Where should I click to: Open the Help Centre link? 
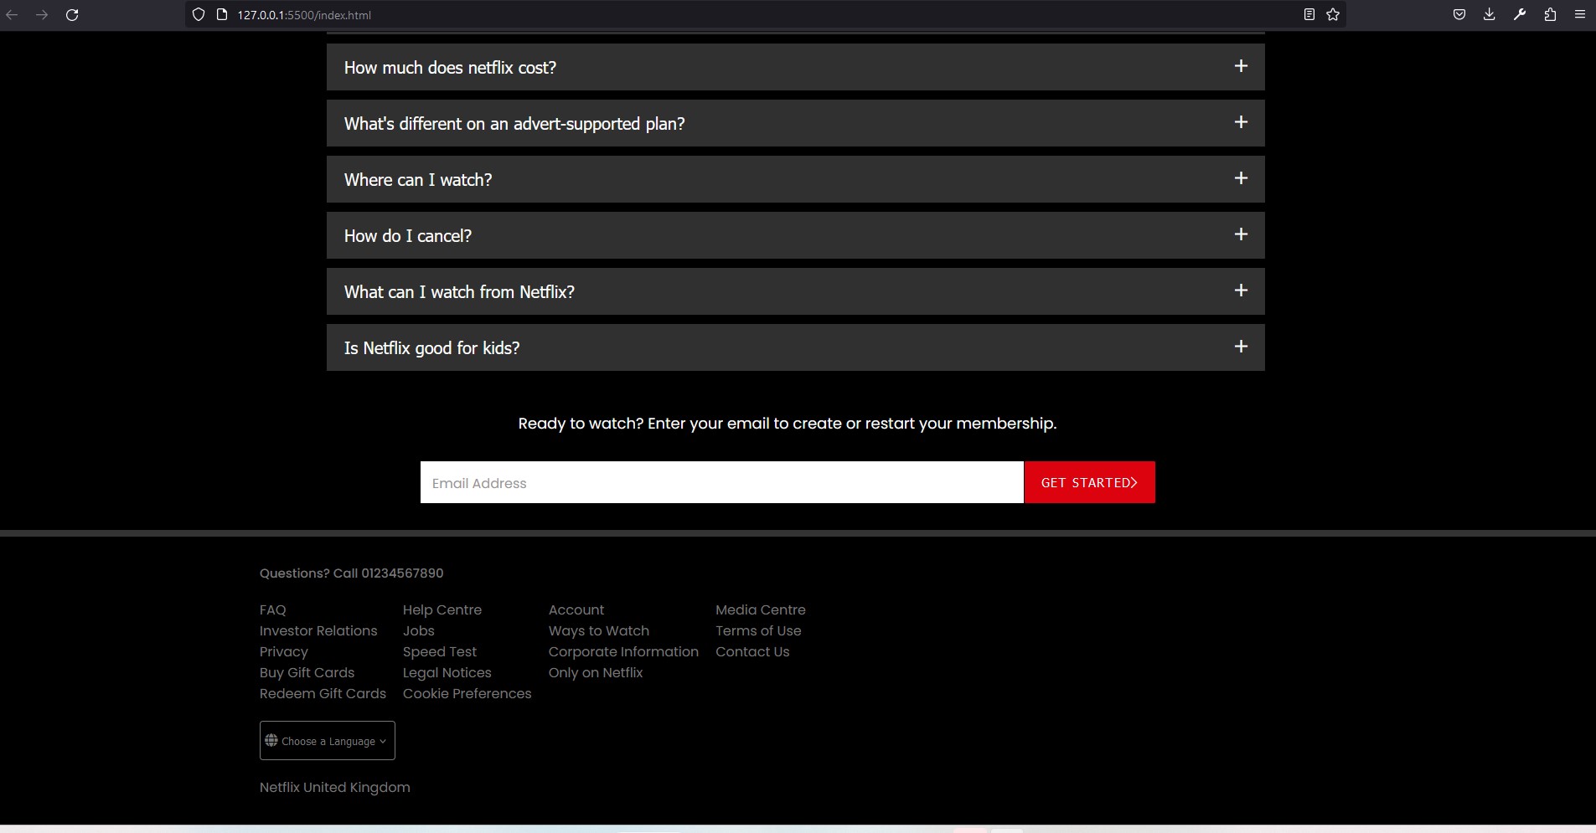click(x=442, y=609)
